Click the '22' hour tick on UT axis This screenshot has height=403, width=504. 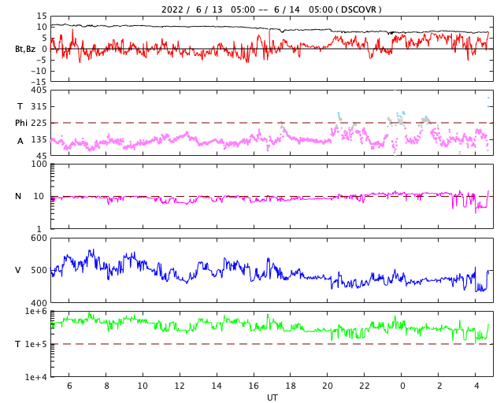(x=365, y=386)
